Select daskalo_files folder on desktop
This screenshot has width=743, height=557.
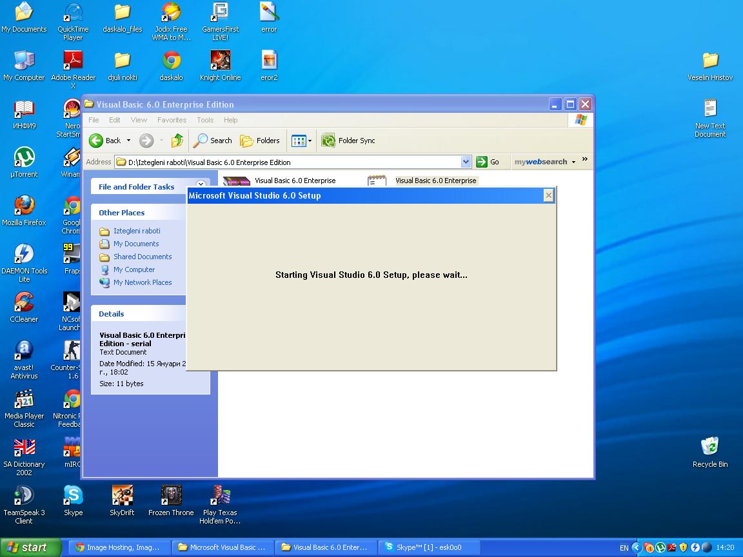pos(123,18)
